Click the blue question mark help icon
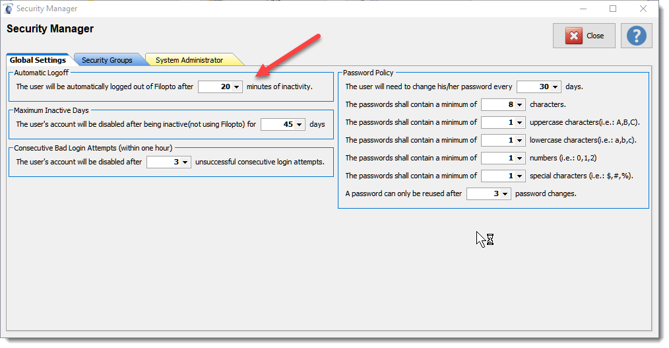The width and height of the screenshot is (669, 348). coord(636,36)
